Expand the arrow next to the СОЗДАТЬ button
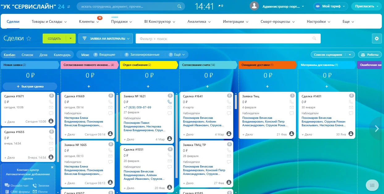384x194 pixels. tap(71, 38)
